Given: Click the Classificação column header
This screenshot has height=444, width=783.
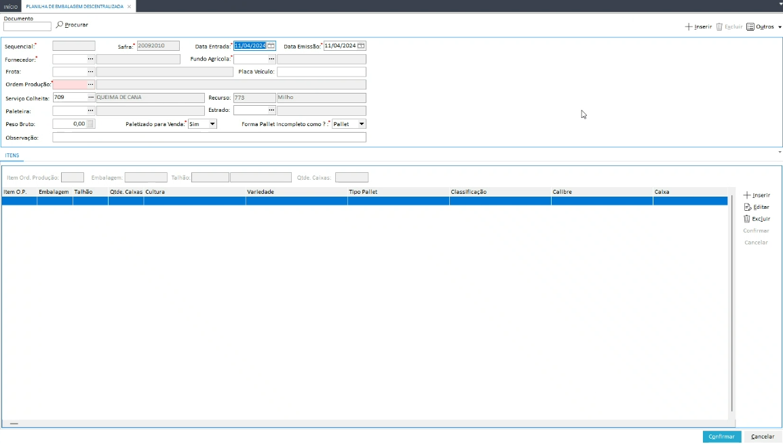Looking at the screenshot, I should tap(500, 192).
